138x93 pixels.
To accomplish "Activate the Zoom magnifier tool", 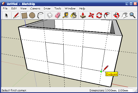I will click(132, 15).
